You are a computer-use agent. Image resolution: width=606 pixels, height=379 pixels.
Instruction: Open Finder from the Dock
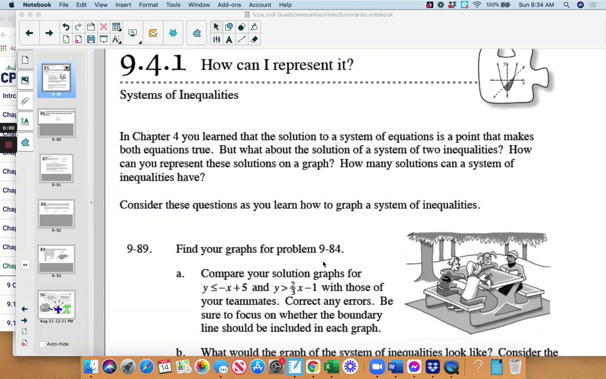[91, 366]
